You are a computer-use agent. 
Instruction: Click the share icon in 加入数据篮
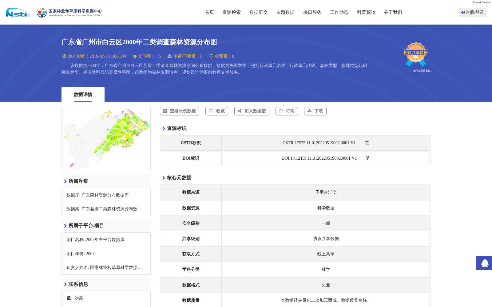point(240,111)
